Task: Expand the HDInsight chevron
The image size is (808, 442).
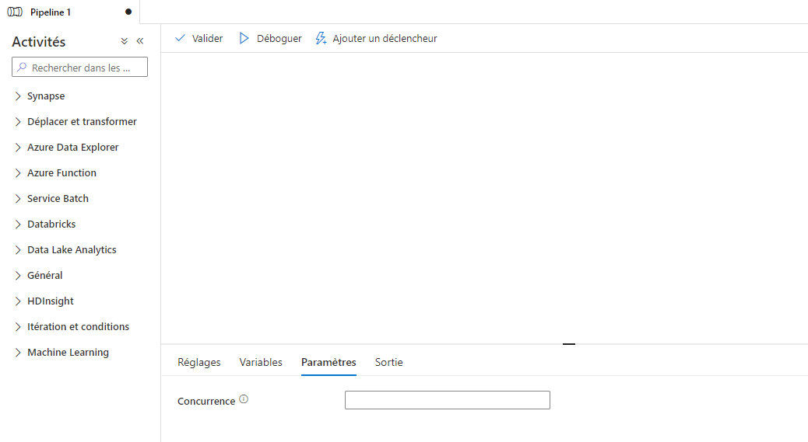Action: pos(18,301)
